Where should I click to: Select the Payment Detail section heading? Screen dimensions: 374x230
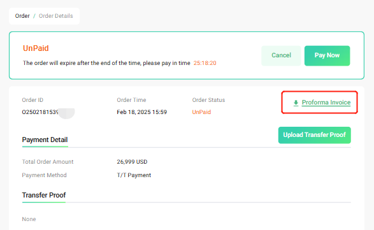[45, 140]
